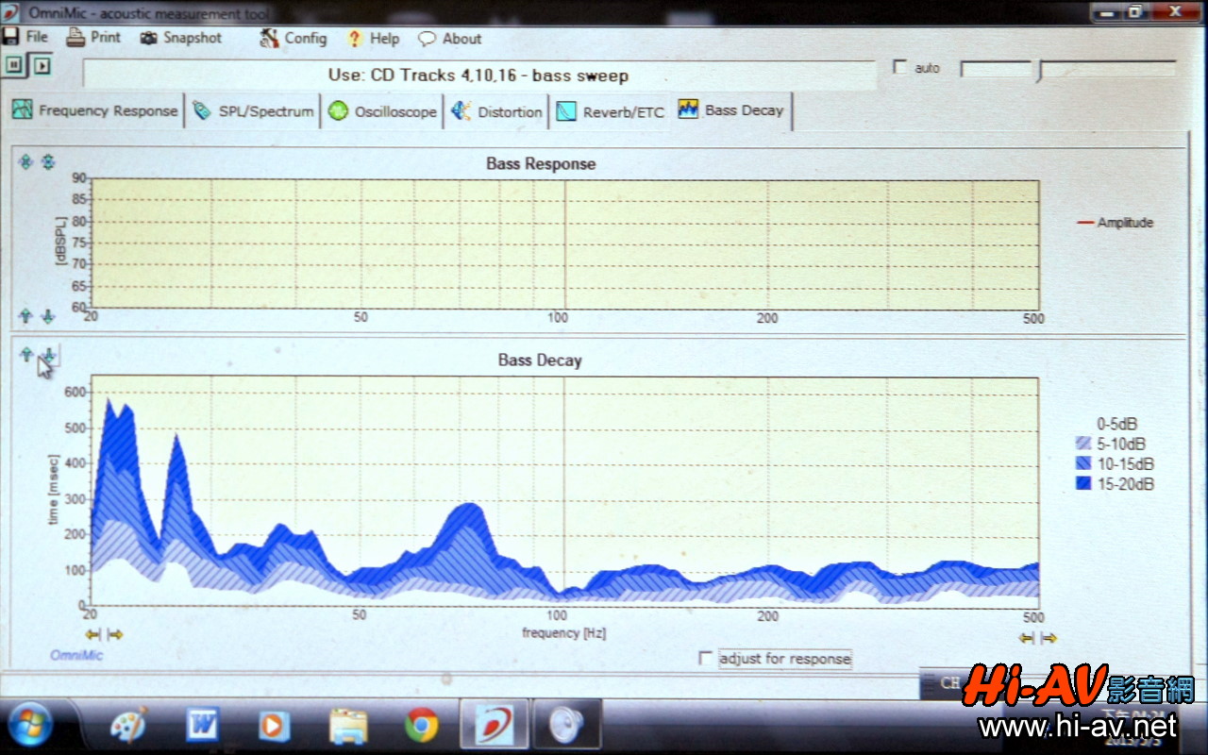Click the pause measurement button
The image size is (1208, 755).
15,65
